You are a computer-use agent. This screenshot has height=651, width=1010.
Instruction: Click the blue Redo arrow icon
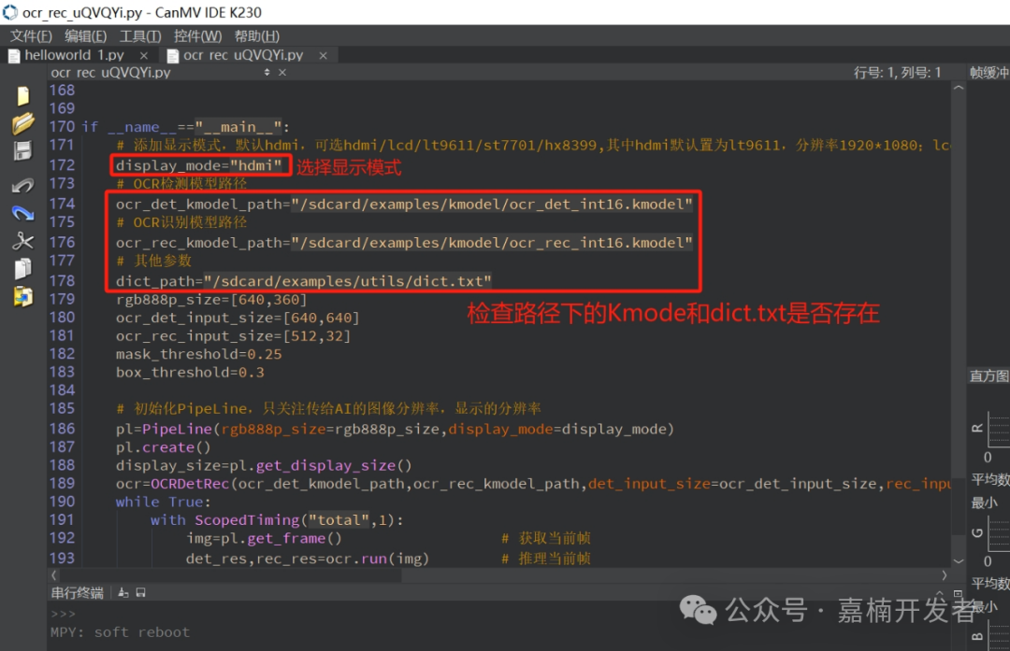click(x=22, y=213)
